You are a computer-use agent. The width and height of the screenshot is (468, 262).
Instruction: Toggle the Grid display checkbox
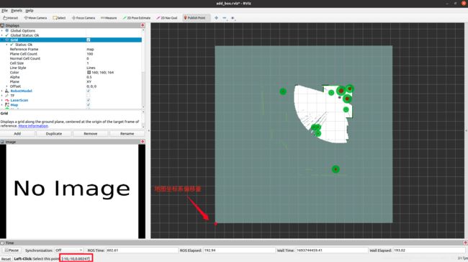[88, 40]
